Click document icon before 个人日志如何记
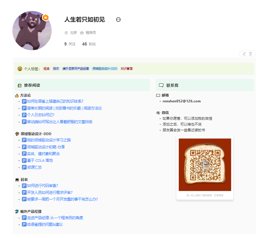 (x=24, y=115)
